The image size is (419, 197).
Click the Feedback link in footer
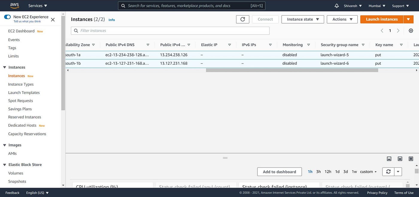coord(12,193)
